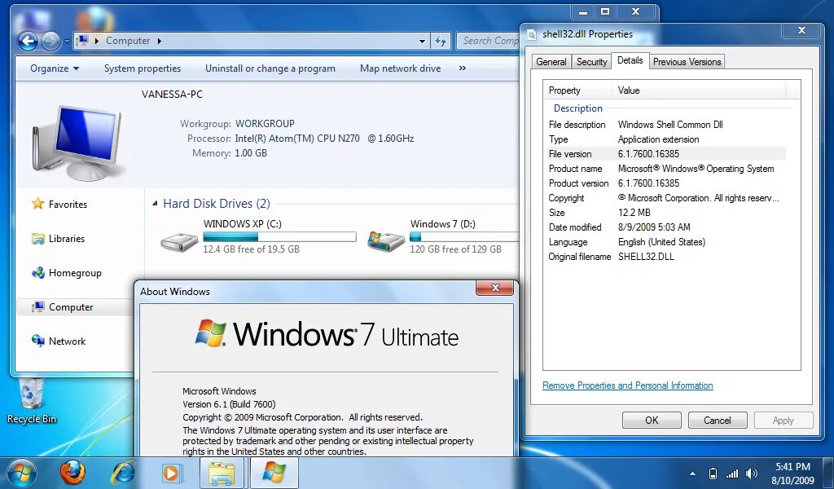This screenshot has width=834, height=489.
Task: Click the Refresh button in Explorer
Action: click(441, 41)
